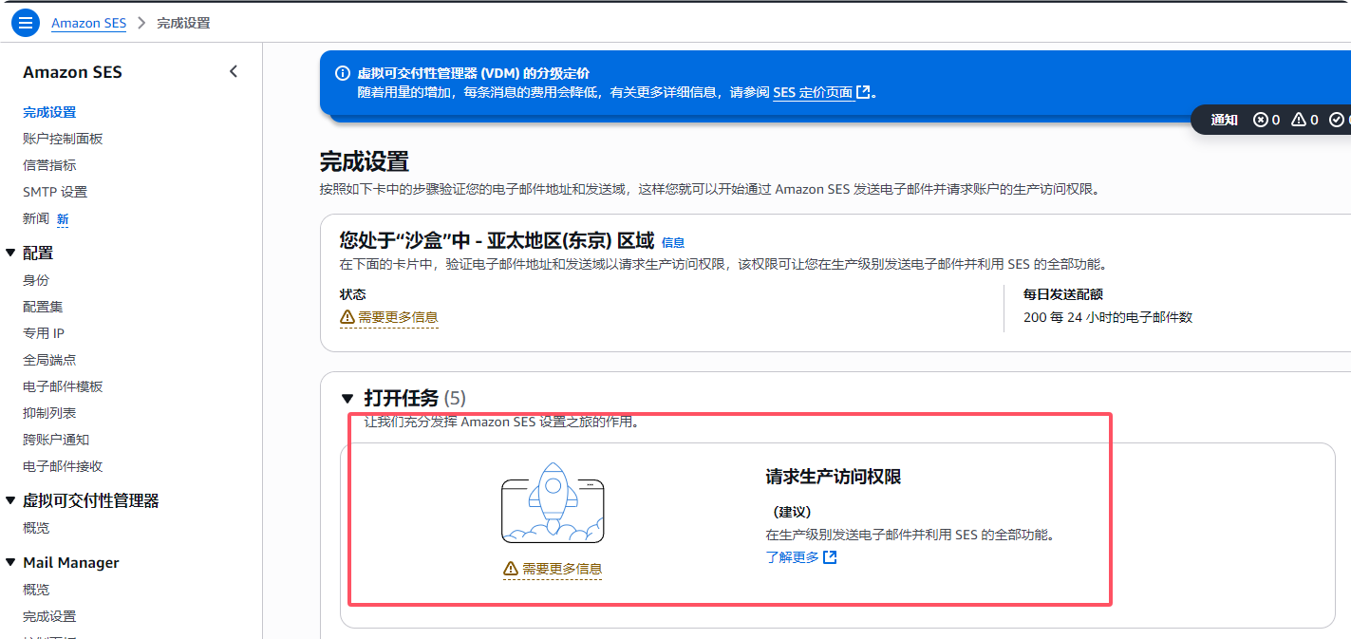Select 专用 IP in the sidebar

click(x=44, y=333)
